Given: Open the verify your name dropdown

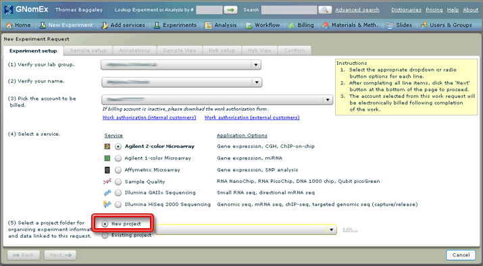Looking at the screenshot, I should click(x=182, y=82).
